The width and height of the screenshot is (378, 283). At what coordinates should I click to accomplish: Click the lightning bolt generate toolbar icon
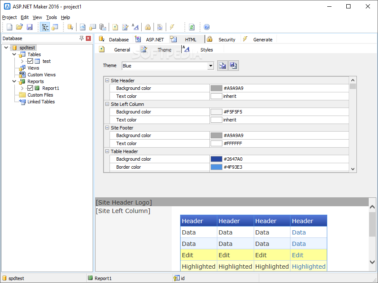[x=172, y=27]
